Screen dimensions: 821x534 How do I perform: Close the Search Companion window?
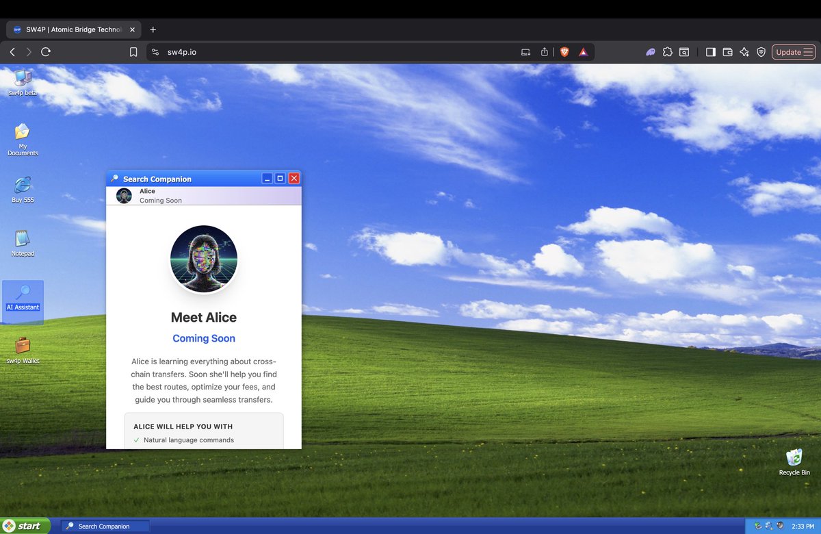(294, 179)
